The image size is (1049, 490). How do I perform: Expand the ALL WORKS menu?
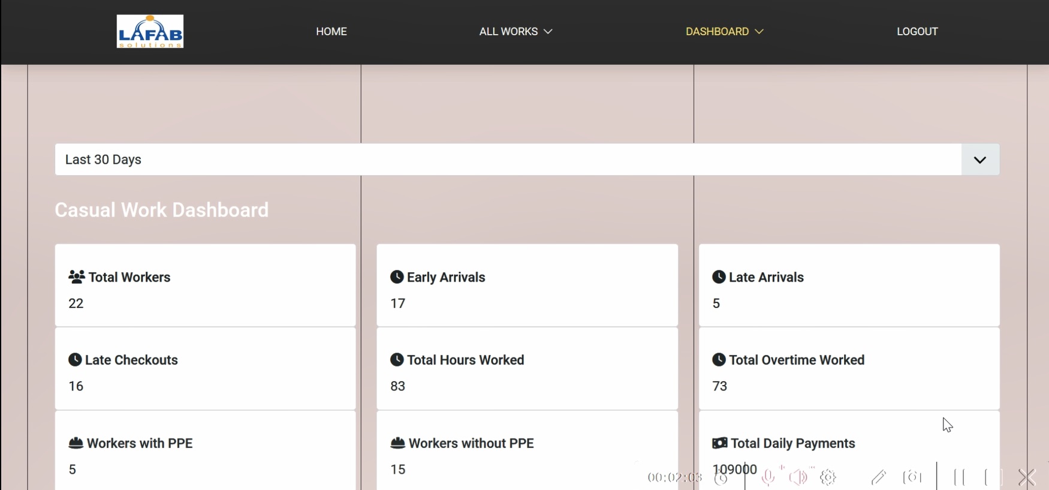coord(515,31)
